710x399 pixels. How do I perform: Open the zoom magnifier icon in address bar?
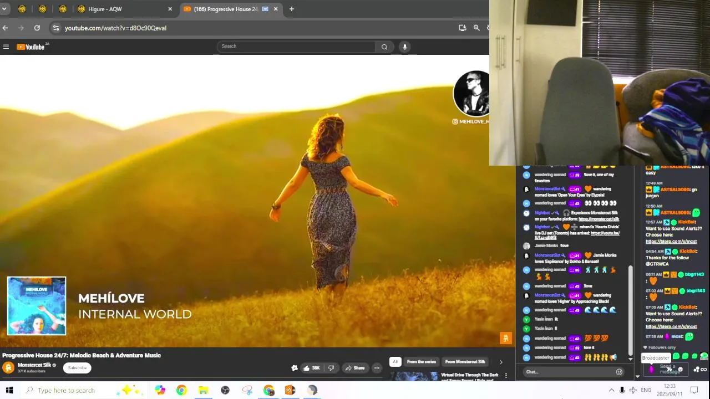[476, 28]
